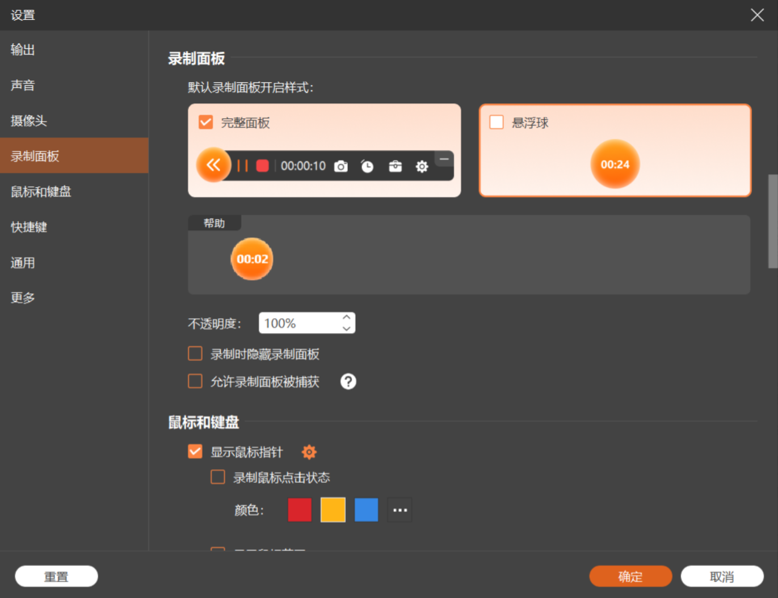
Task: Click the 00:24 floating ball preview
Action: tap(615, 164)
